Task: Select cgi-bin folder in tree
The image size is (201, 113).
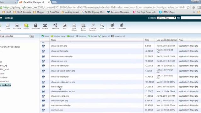Action: [x=2, y=74]
